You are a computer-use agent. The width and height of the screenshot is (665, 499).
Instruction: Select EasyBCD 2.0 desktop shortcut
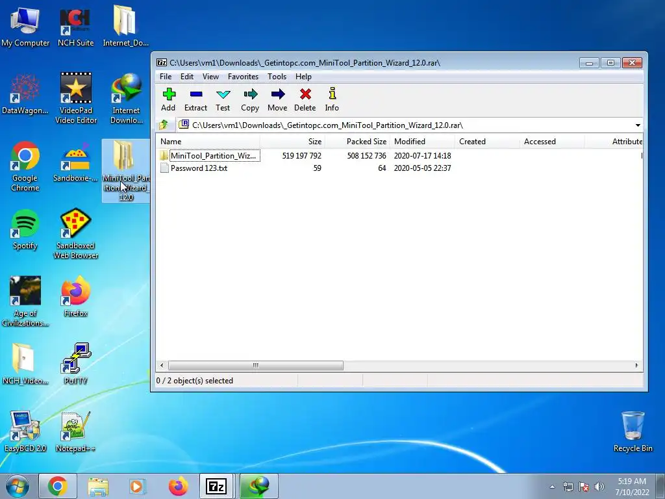[25, 431]
